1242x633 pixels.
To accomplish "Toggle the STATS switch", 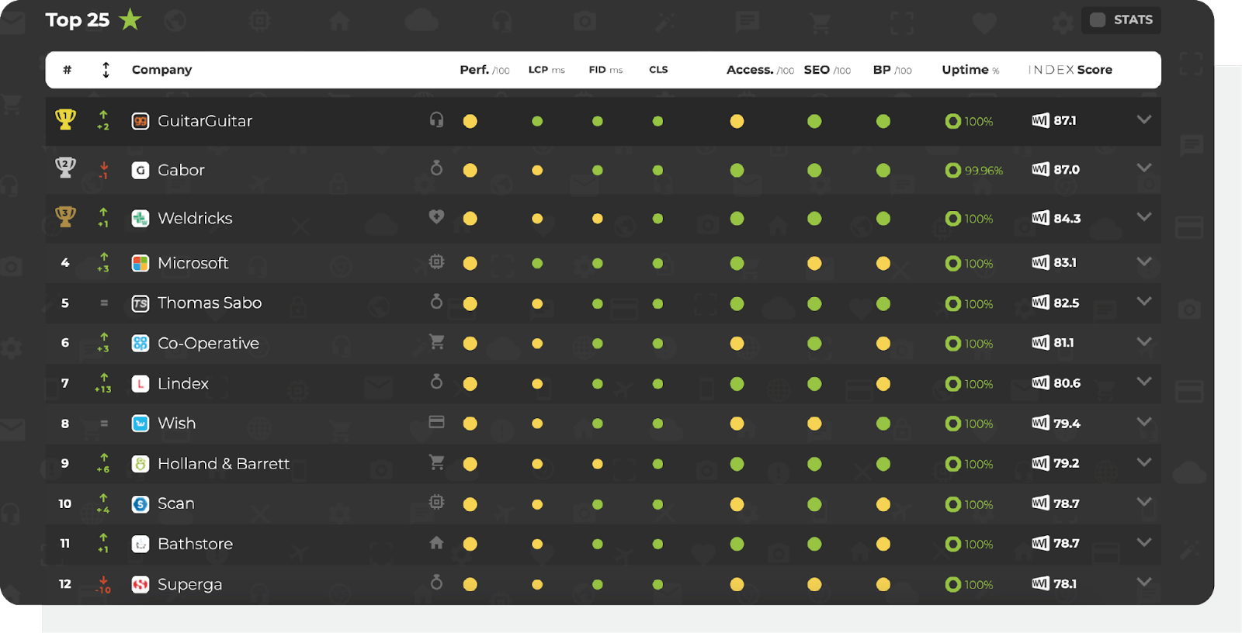I will pyautogui.click(x=1098, y=20).
